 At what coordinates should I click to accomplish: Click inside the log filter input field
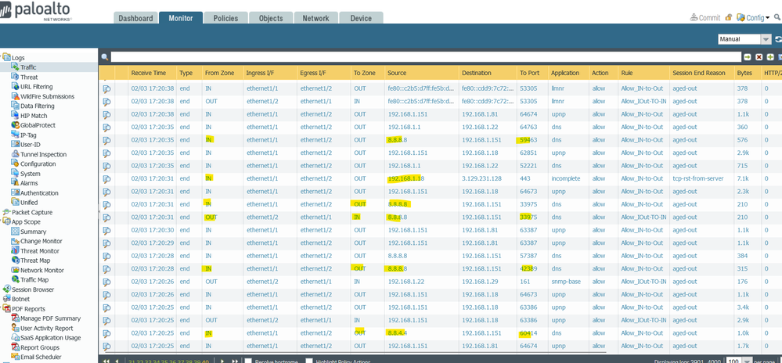tap(423, 57)
